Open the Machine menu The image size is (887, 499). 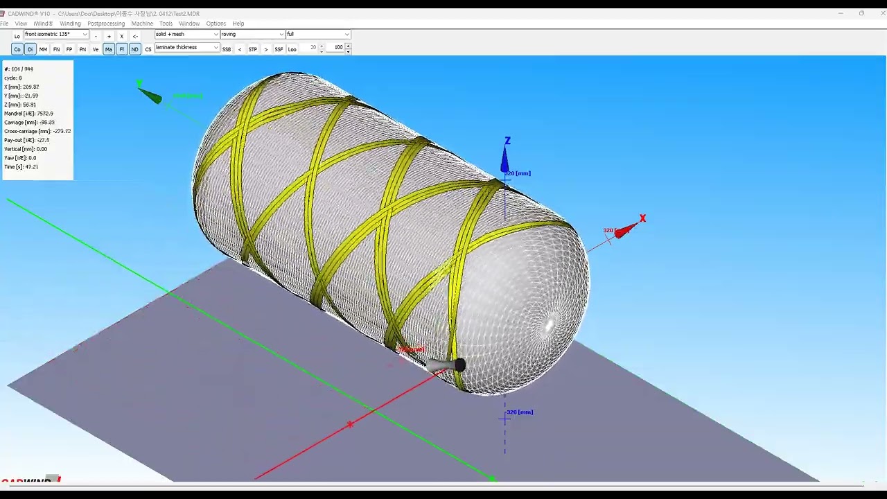pyautogui.click(x=142, y=24)
